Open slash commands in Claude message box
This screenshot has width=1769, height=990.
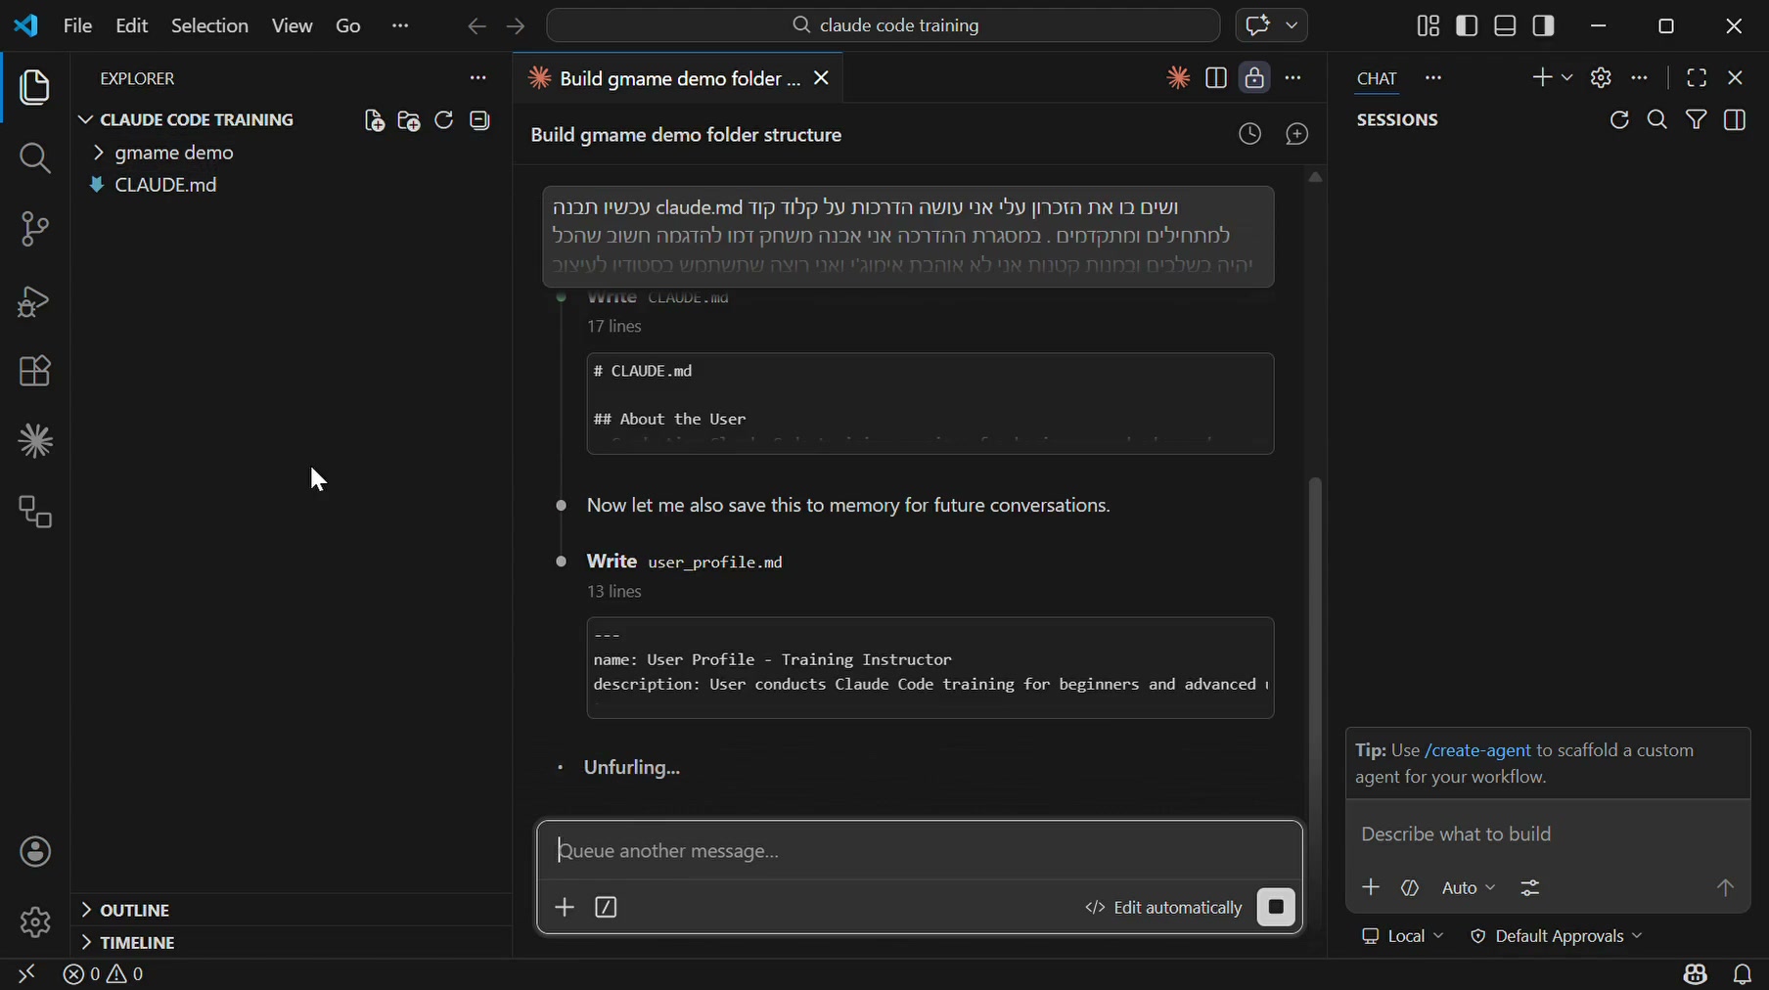(606, 907)
